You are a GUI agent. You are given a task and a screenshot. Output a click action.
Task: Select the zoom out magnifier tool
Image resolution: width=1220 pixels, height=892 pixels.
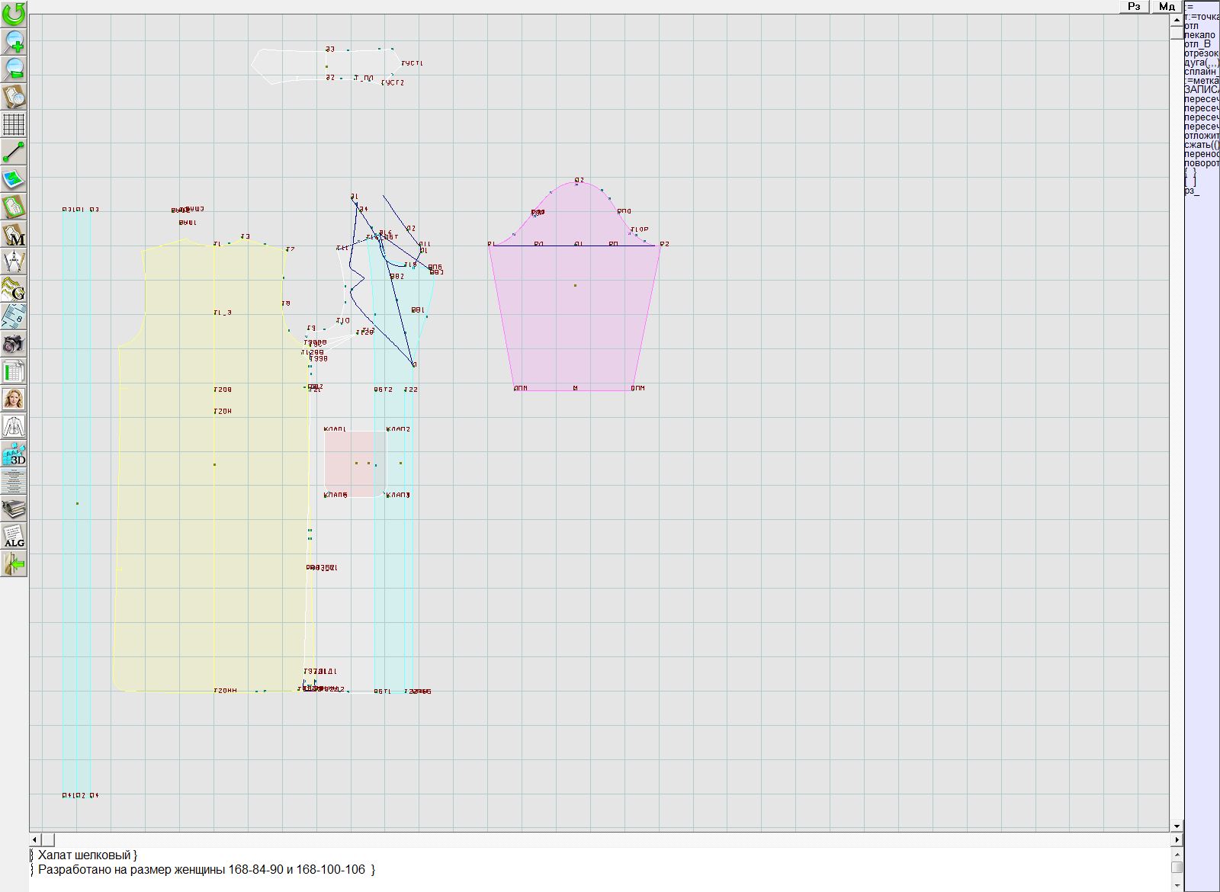[14, 69]
